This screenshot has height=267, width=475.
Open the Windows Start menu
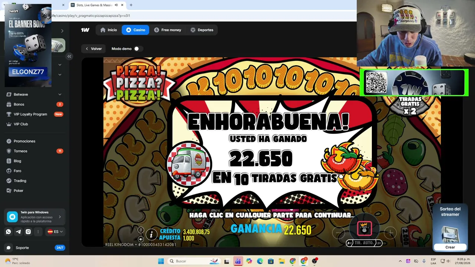pyautogui.click(x=161, y=261)
